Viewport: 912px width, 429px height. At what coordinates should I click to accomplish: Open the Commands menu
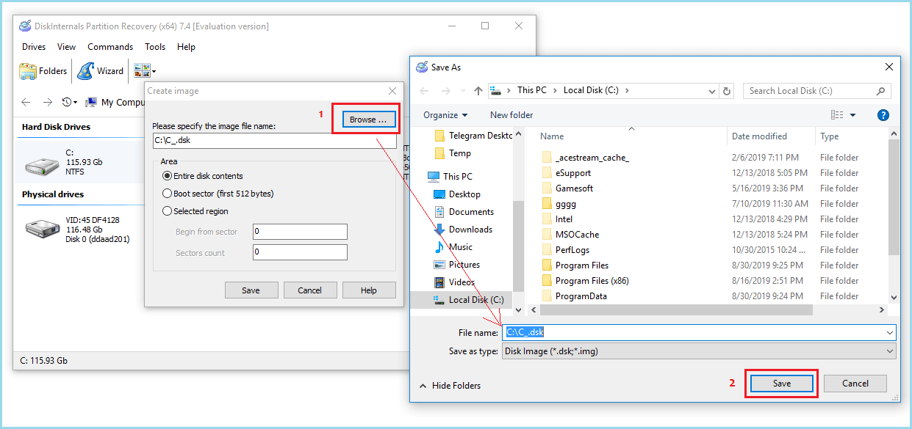110,47
